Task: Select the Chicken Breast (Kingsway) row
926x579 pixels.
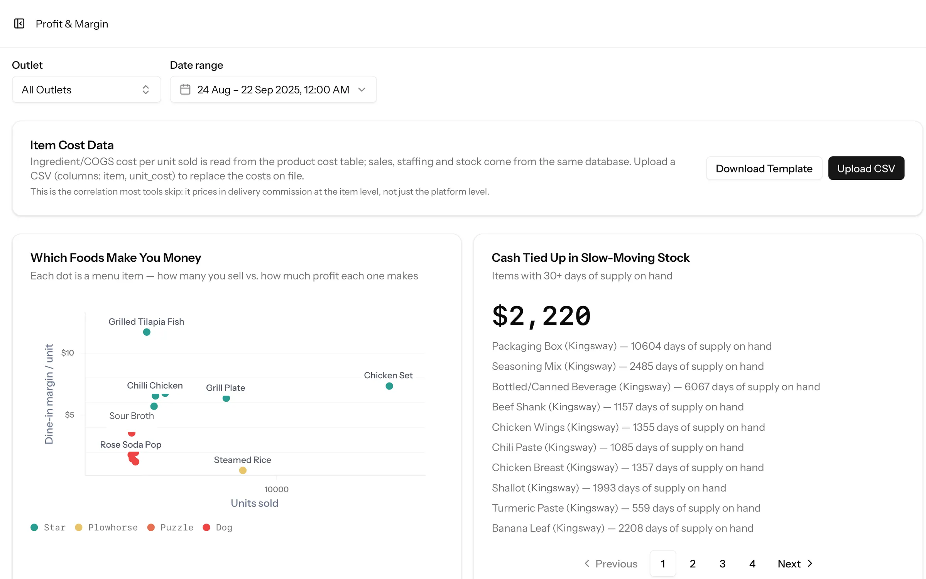Action: 628,467
